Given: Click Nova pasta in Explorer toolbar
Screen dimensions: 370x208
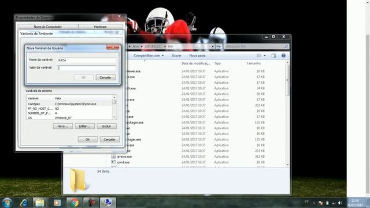Looking at the screenshot, I should [197, 55].
